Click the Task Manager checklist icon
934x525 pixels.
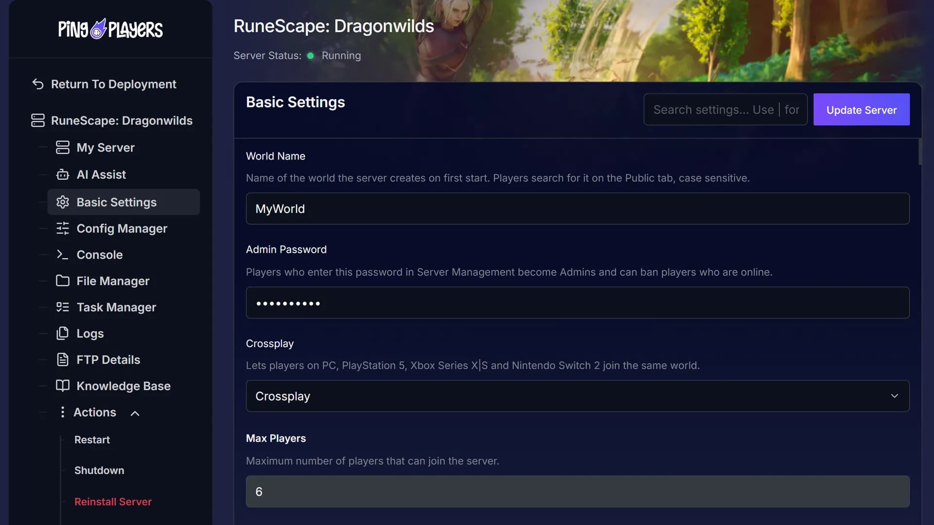(x=63, y=307)
